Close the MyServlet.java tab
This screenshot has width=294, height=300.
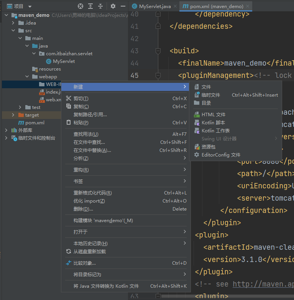coord(175,6)
